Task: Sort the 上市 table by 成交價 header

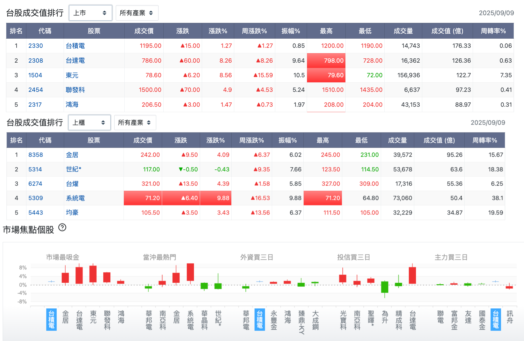Action: tap(144, 31)
